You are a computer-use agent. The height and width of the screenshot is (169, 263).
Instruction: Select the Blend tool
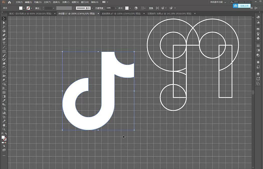4,105
